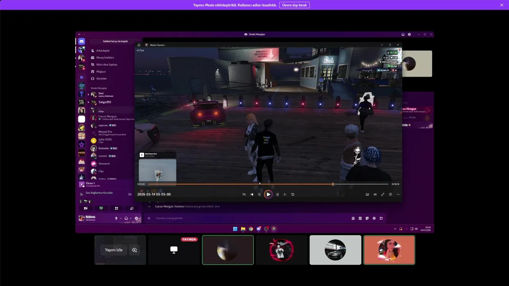Click the Sohbet bul ya da başlat search box
This screenshot has height=286, width=509.
pos(115,41)
